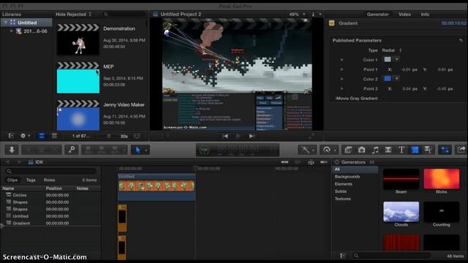Viewport: 468px width, 263px height.
Task: Show the Music and Sound browser
Action: click(x=375, y=150)
